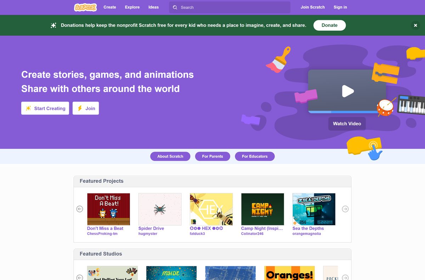This screenshot has height=280, width=425.
Task: Show previous Featured Projects
Action: (x=80, y=209)
